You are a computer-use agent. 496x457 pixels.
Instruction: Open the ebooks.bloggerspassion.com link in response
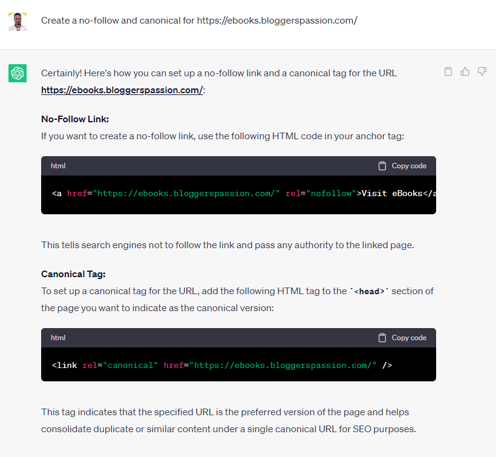(122, 90)
